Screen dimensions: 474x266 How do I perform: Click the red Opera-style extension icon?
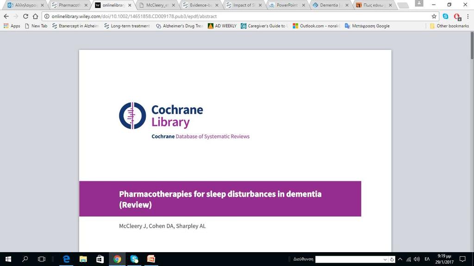point(457,17)
